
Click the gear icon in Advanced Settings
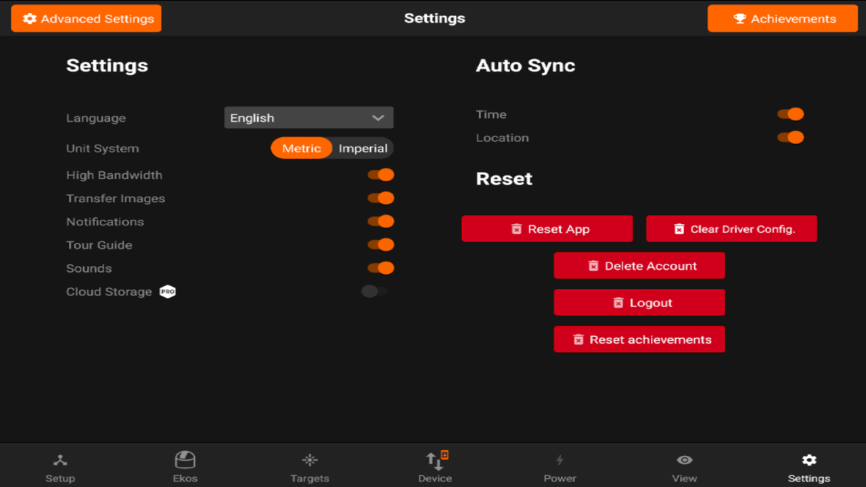pos(30,19)
